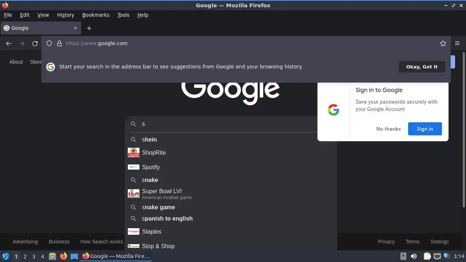Choose the 'snake game' suggestion

click(231, 207)
